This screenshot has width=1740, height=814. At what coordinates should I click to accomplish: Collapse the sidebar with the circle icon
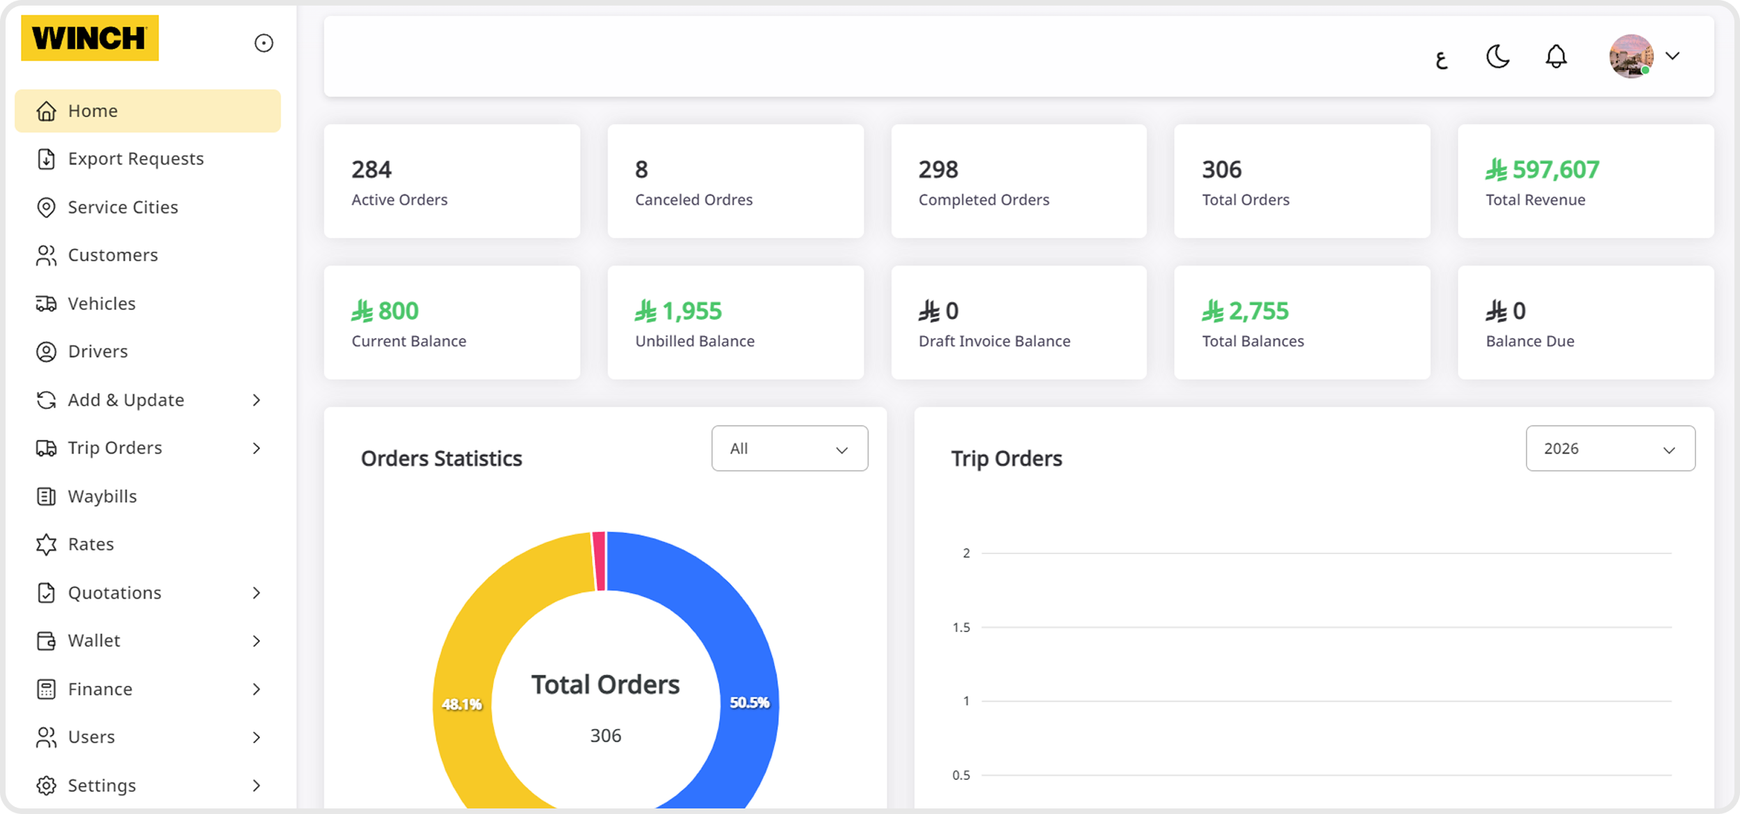[x=264, y=43]
